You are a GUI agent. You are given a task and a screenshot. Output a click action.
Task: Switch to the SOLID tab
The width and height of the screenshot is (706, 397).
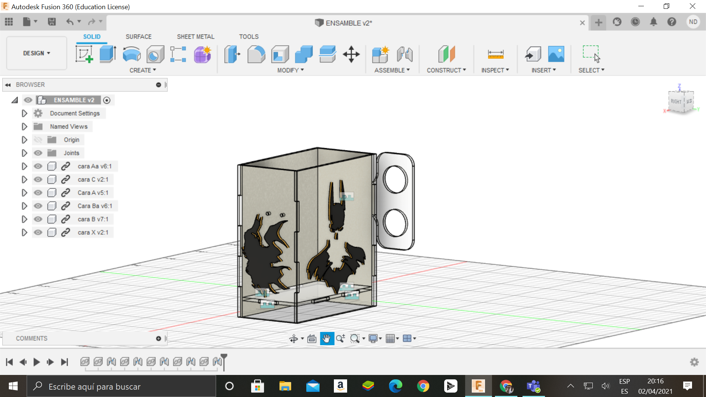coord(92,37)
